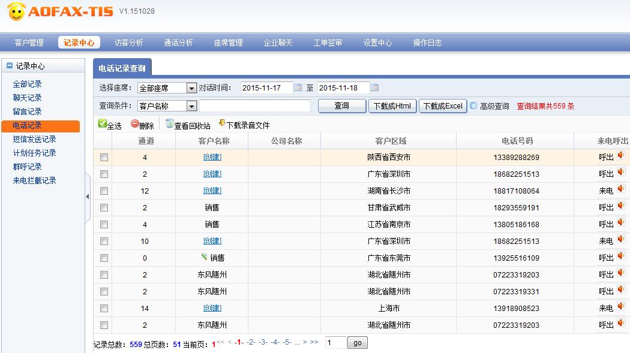This screenshot has width=630, height=353.
Task: Switch to the 访客分析 menu tab
Action: click(128, 43)
